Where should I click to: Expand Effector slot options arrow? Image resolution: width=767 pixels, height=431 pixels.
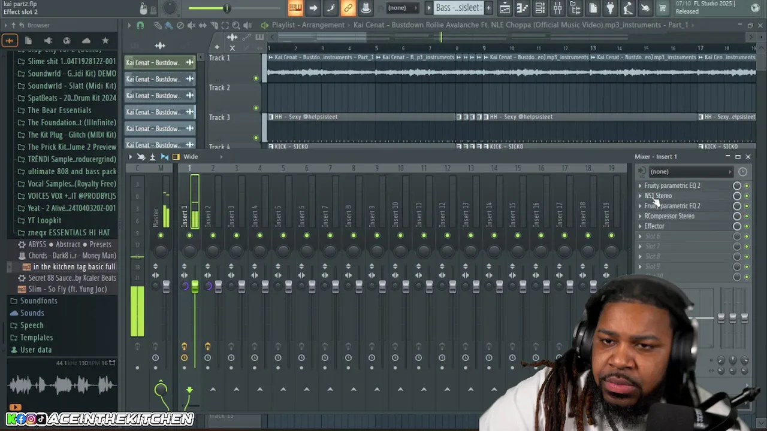pyautogui.click(x=640, y=226)
